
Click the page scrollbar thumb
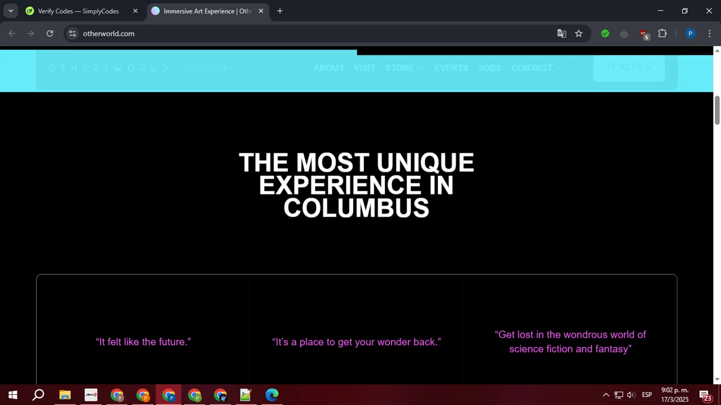(717, 110)
